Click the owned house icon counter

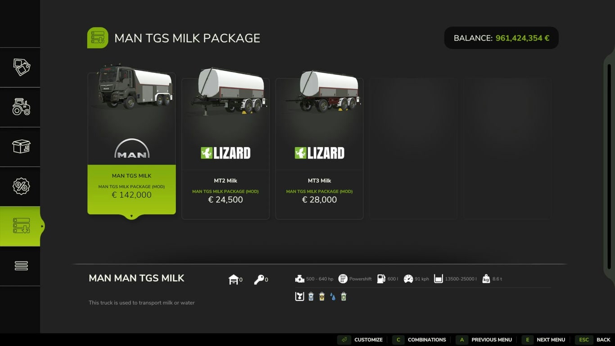click(235, 279)
